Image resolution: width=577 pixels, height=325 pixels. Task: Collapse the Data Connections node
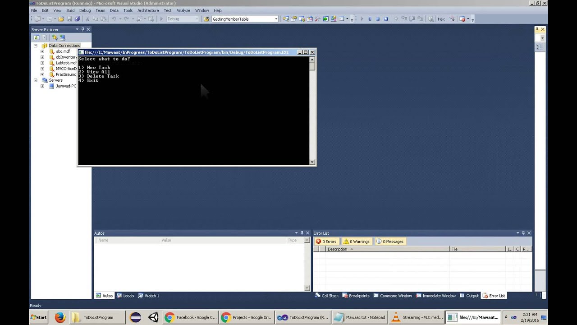click(36, 46)
